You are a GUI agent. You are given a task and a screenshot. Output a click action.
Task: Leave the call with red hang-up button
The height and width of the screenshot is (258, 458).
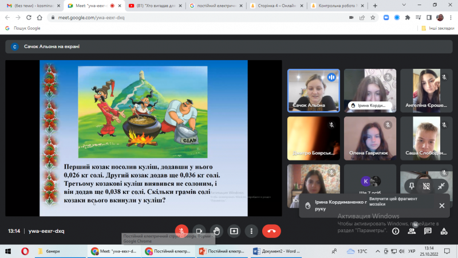click(x=271, y=231)
